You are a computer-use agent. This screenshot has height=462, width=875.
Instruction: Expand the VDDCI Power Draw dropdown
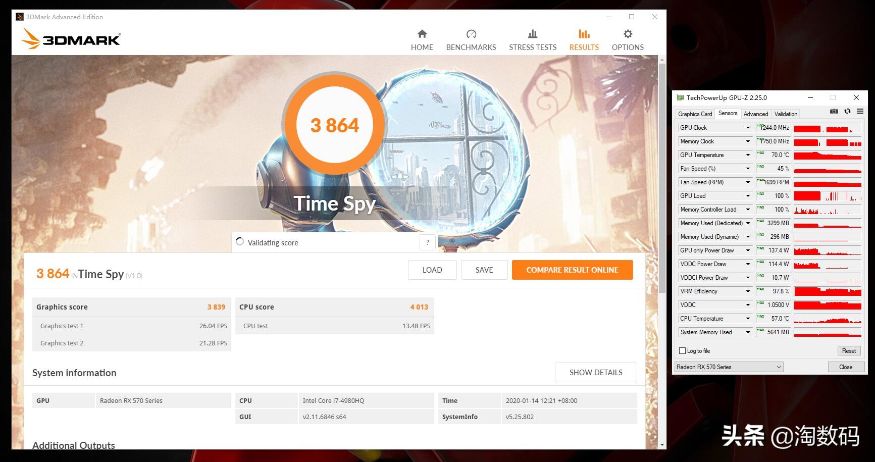click(748, 278)
